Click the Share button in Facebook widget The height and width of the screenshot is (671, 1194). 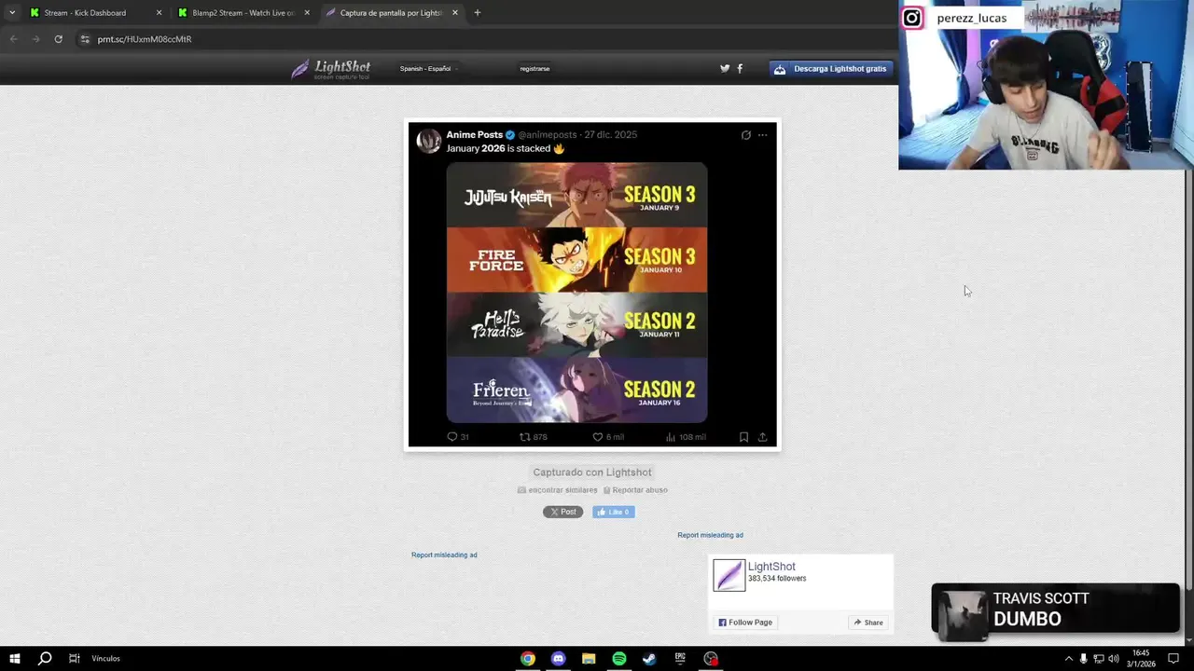[868, 623]
